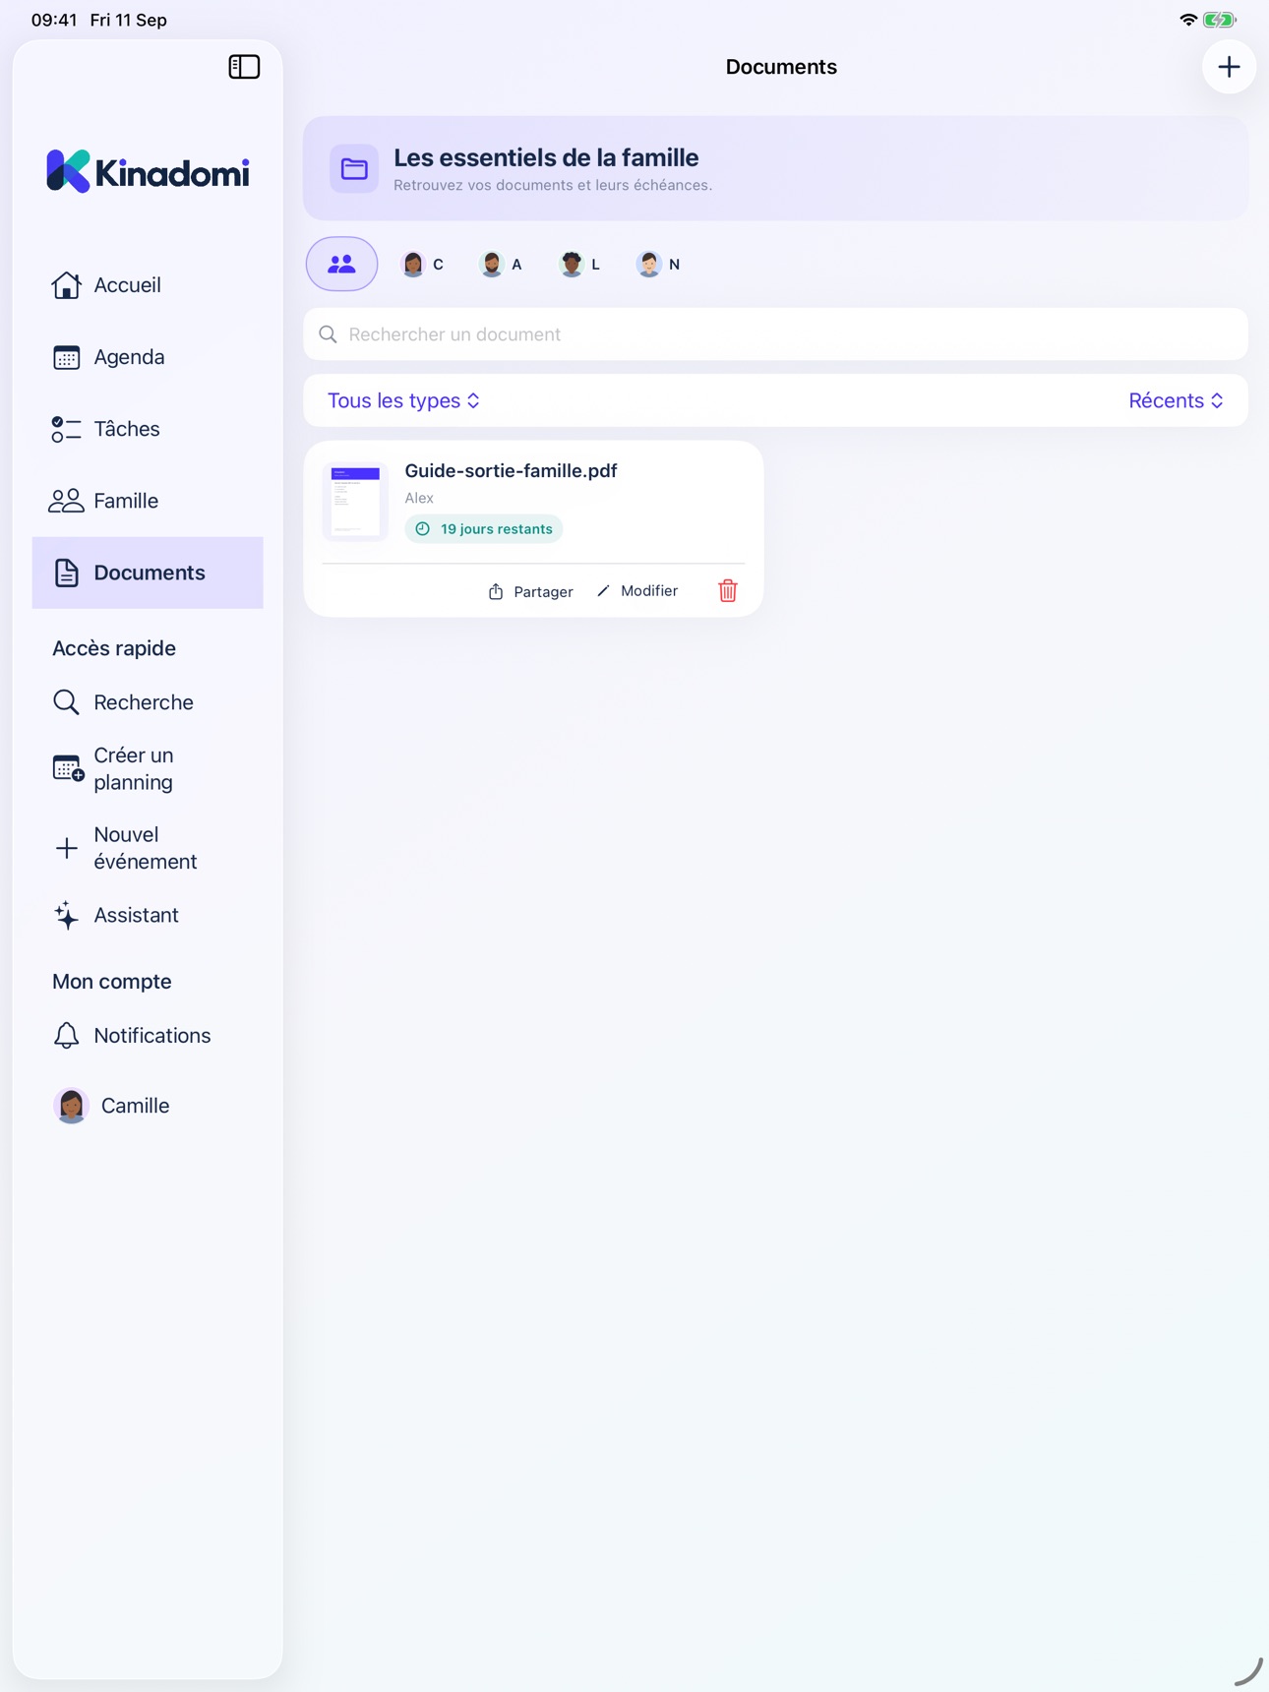
Task: Click the Wi-Fi status icon
Action: [x=1188, y=20]
